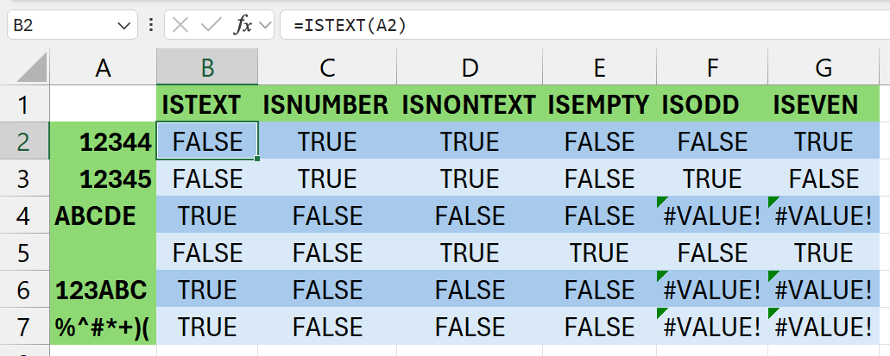
Task: Select column F header
Action: click(x=712, y=67)
